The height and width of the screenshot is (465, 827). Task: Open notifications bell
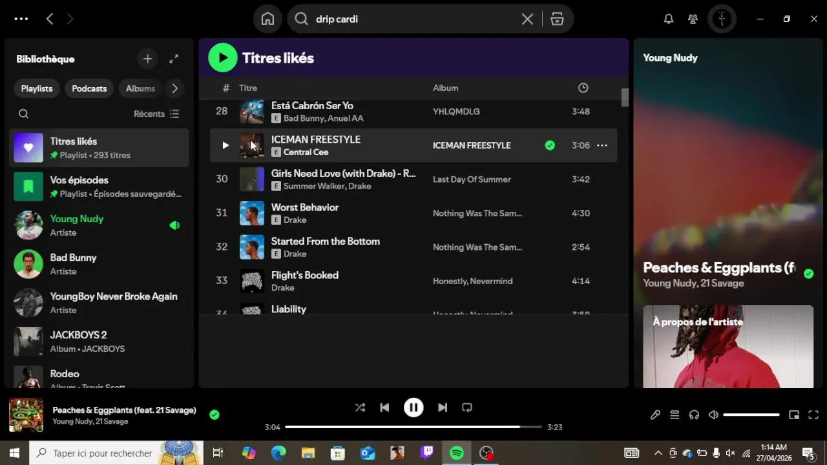[669, 19]
